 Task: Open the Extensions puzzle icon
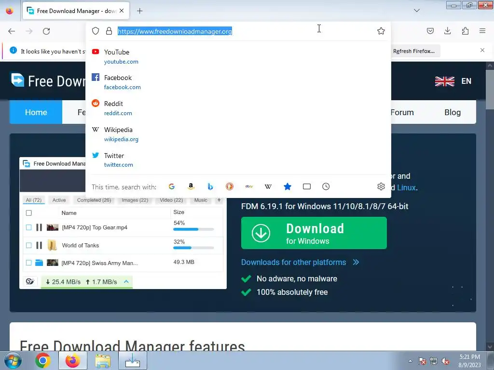point(465,31)
